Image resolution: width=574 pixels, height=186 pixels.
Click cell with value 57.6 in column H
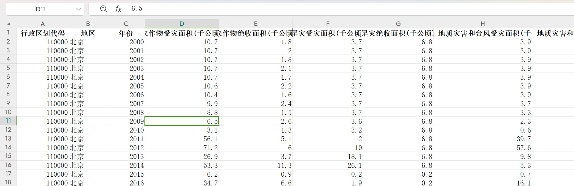tap(483, 148)
